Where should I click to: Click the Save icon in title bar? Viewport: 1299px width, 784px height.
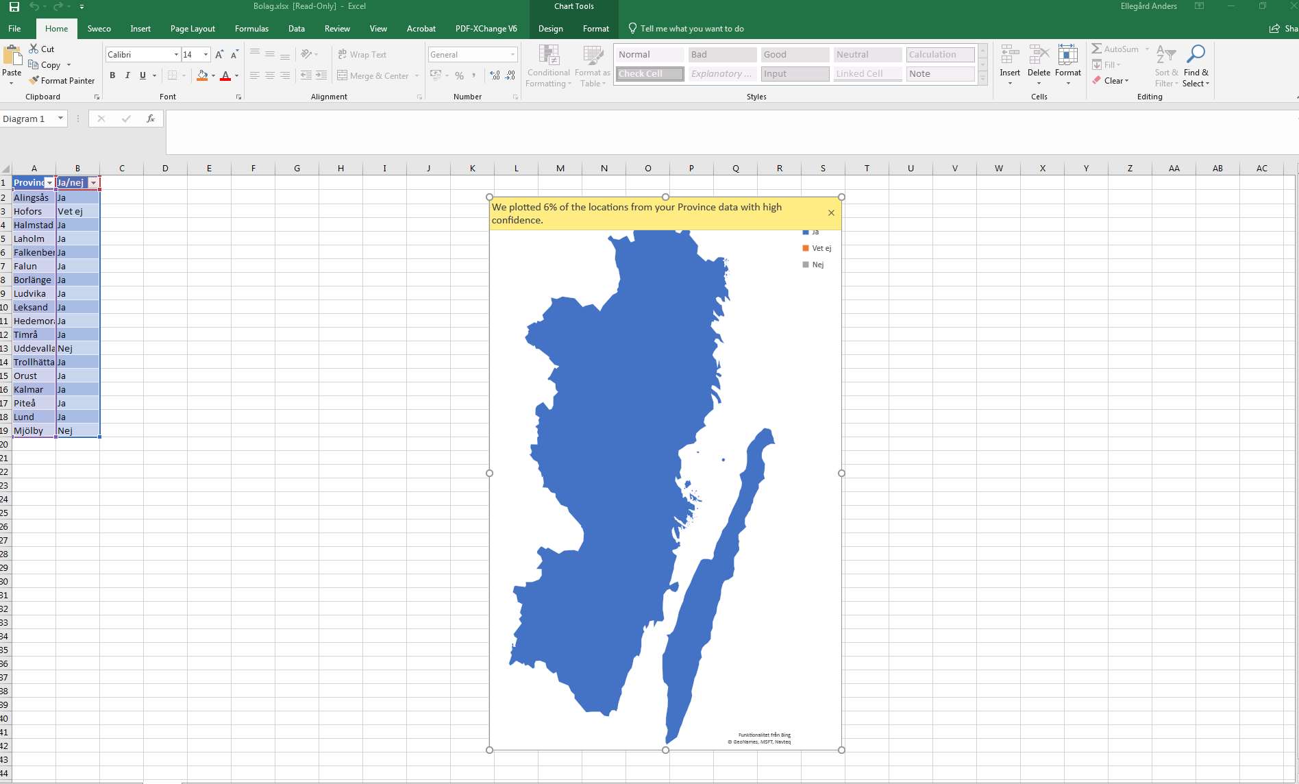(14, 6)
